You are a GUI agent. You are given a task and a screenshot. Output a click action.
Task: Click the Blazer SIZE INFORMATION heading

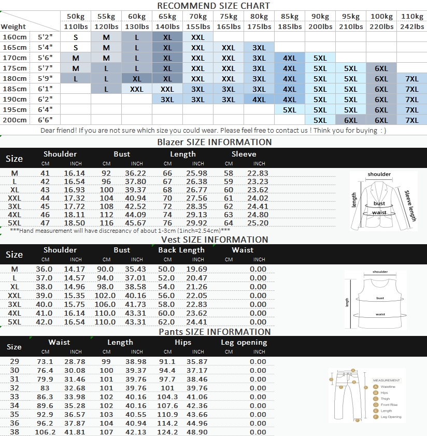point(215,142)
